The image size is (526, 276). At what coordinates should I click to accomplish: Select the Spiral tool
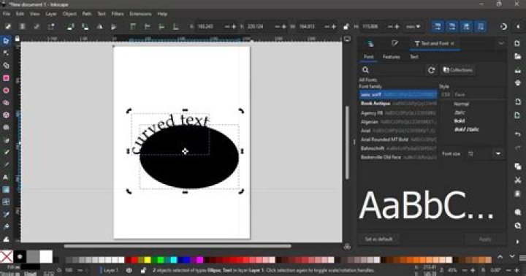tap(6, 128)
